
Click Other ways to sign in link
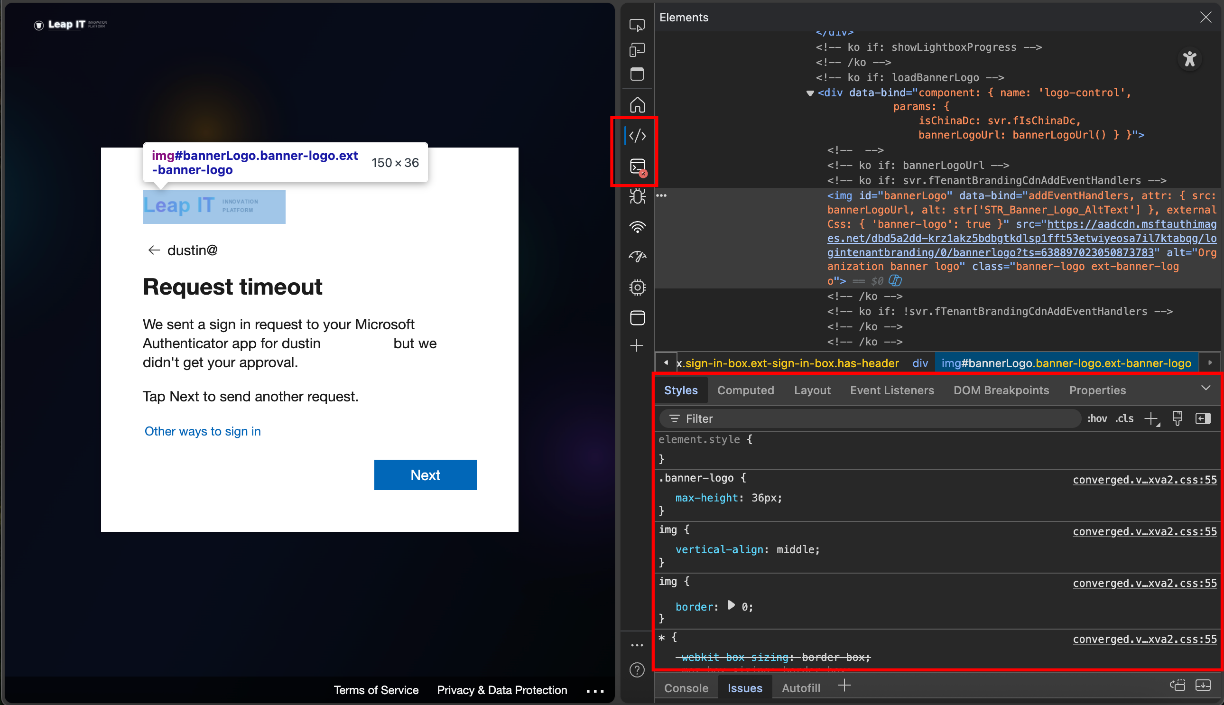203,431
